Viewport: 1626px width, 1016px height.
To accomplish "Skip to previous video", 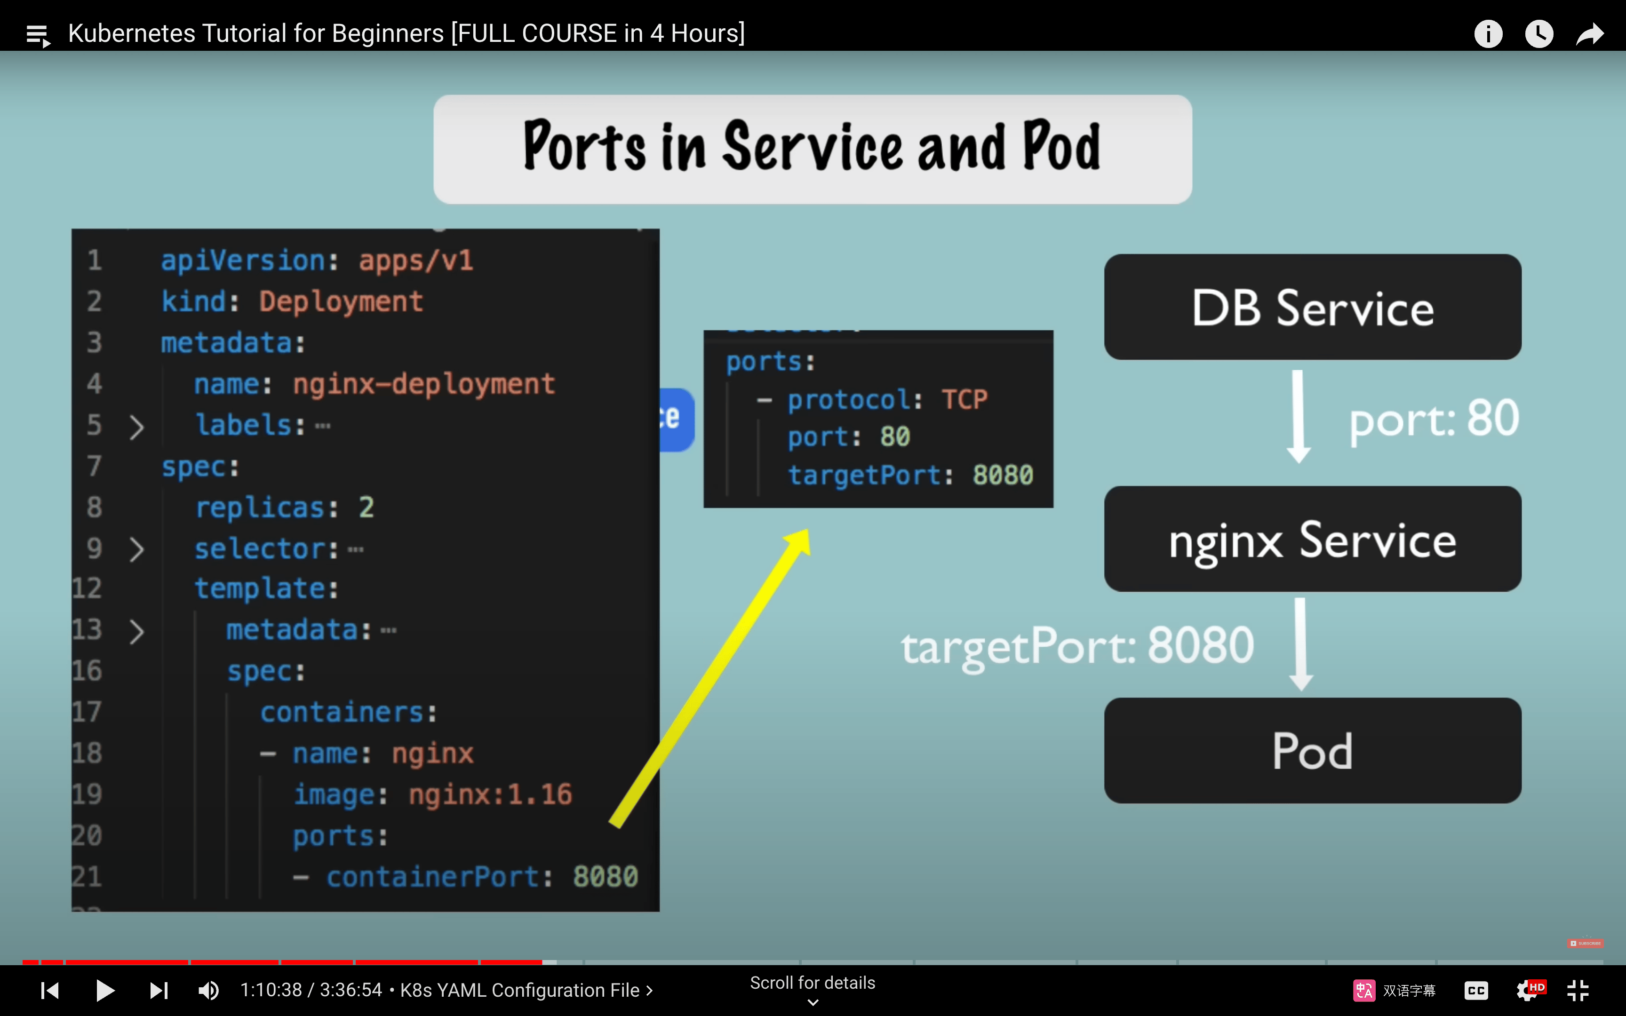I will point(50,990).
